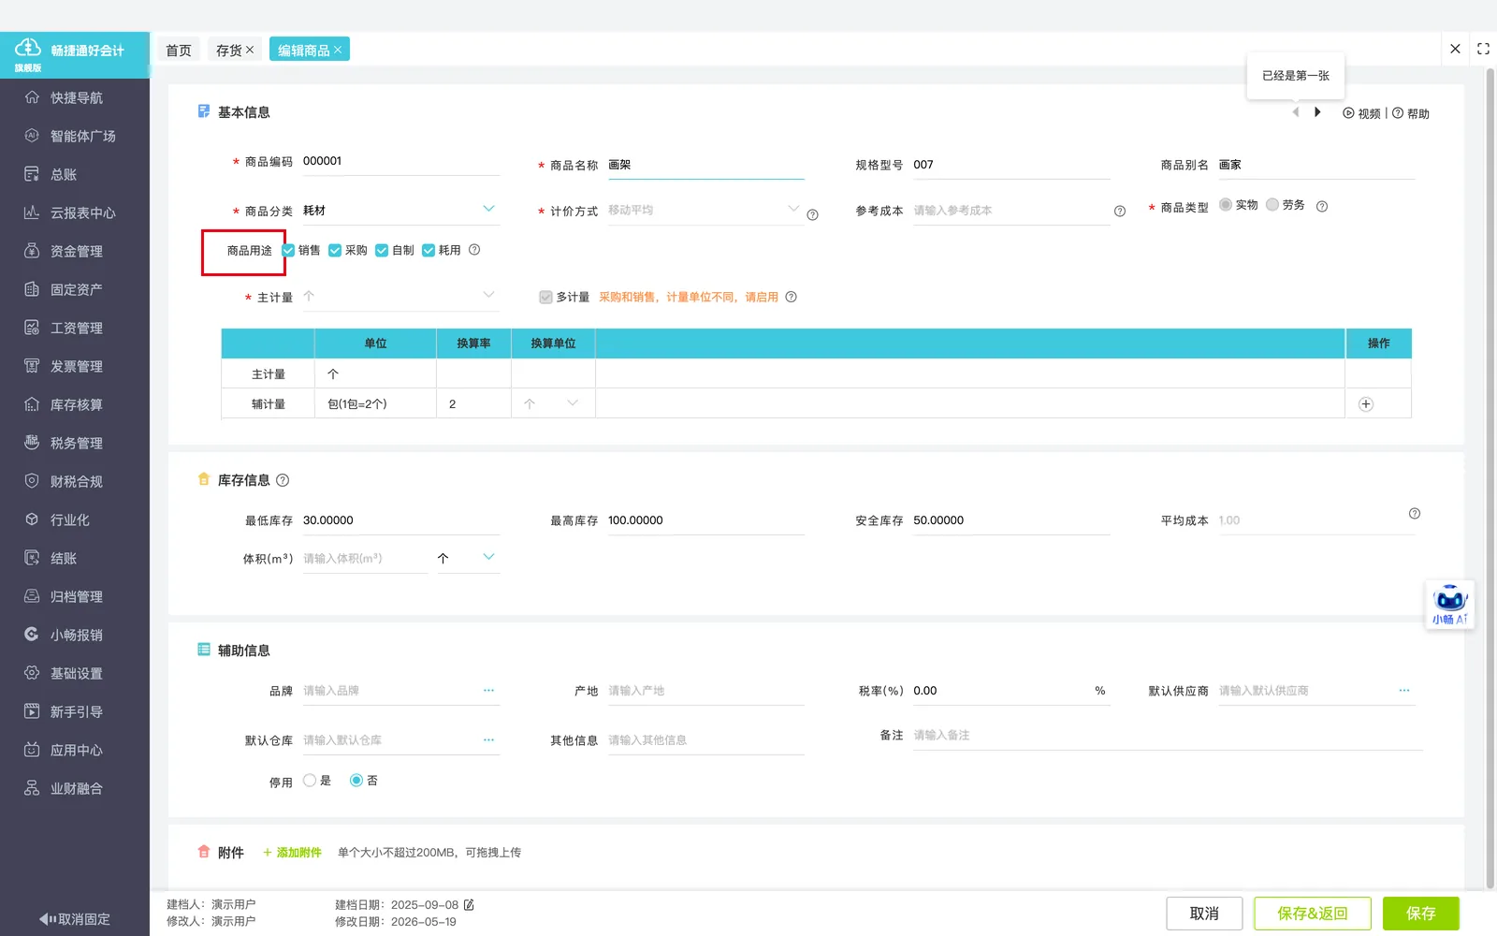Select 是 for 停用 option
This screenshot has width=1497, height=936.
pyautogui.click(x=310, y=781)
